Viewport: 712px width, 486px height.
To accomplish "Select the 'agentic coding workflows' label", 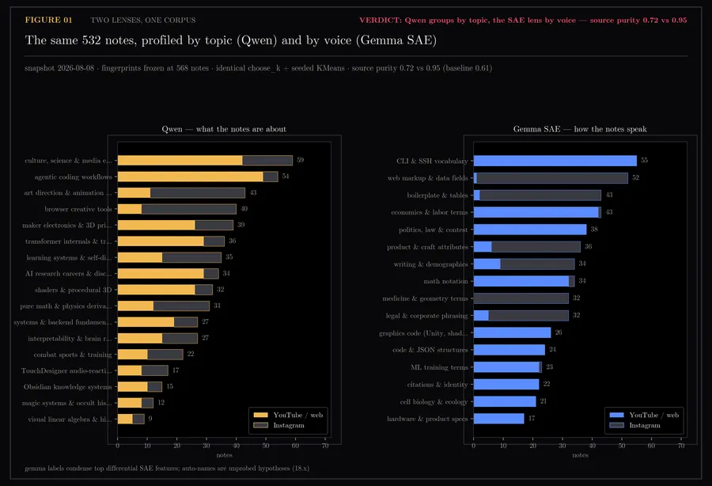I will click(73, 177).
